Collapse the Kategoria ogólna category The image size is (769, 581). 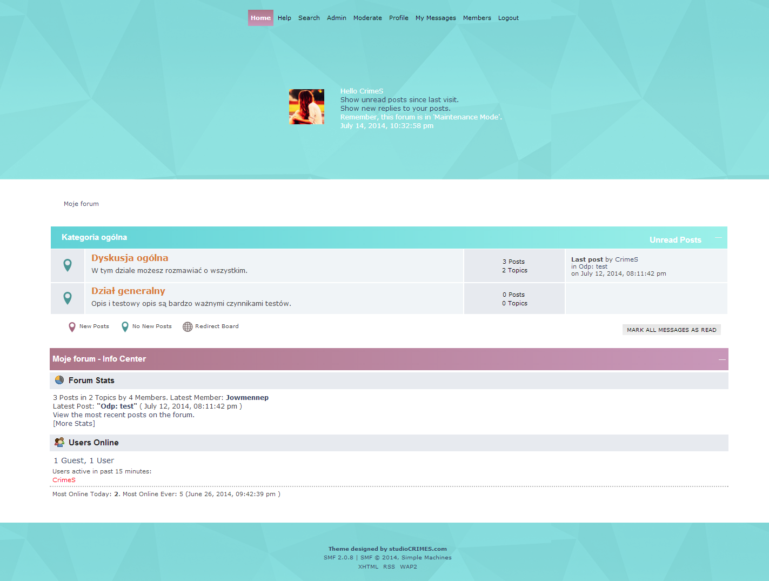click(718, 237)
